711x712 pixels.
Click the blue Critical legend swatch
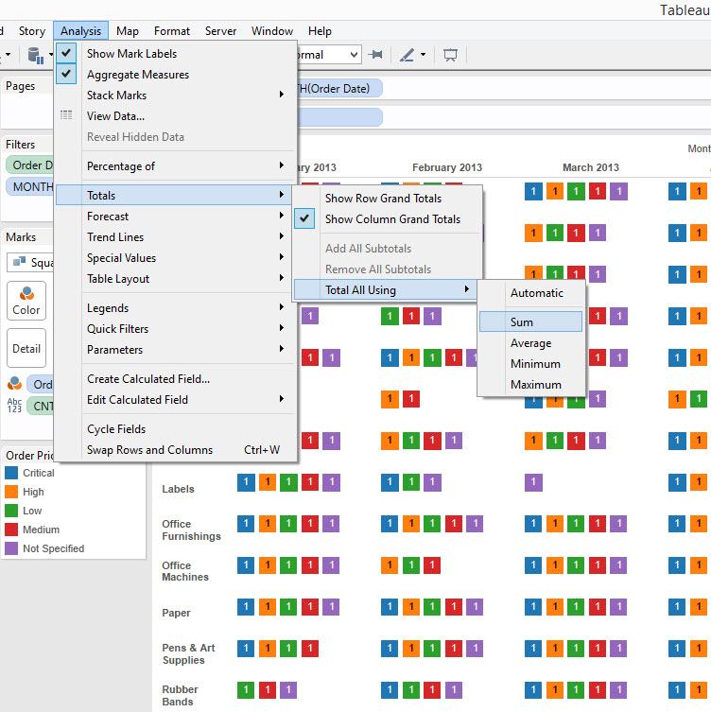coord(11,473)
